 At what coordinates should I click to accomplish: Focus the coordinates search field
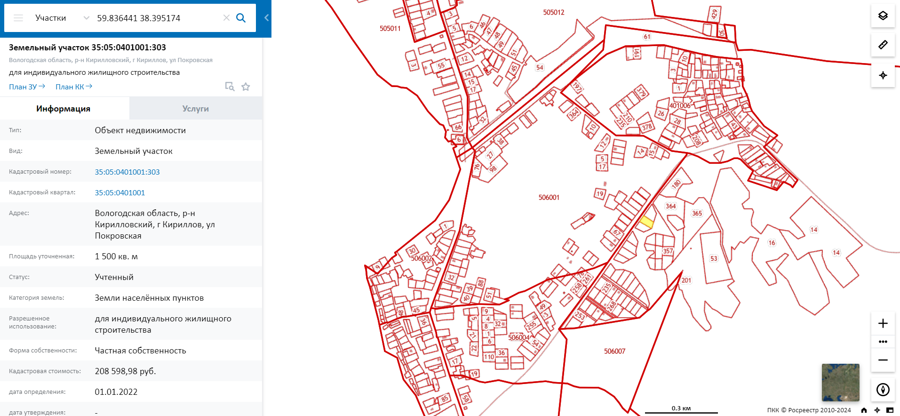(x=157, y=18)
